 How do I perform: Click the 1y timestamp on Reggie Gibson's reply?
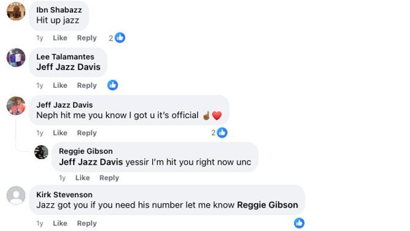pyautogui.click(x=62, y=178)
